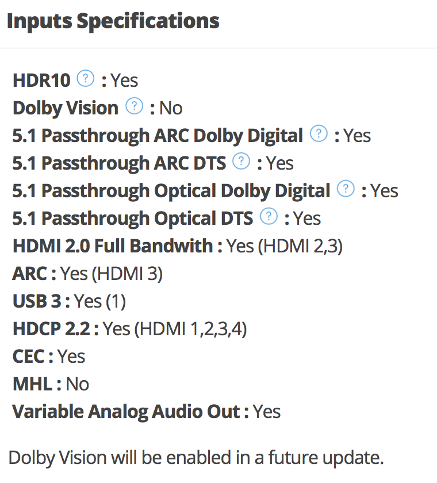
Task: Open help for 5.1 Passthrough ARC Dolby Digital
Action: [318, 134]
